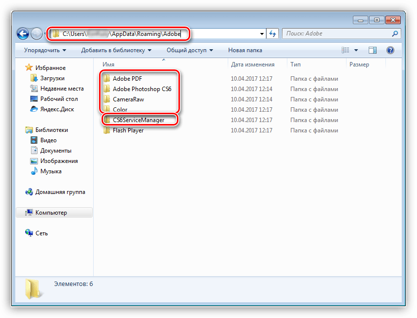Viewport: 417px width, 318px height.
Task: Create a new folder with Новая папка
Action: pos(245,50)
